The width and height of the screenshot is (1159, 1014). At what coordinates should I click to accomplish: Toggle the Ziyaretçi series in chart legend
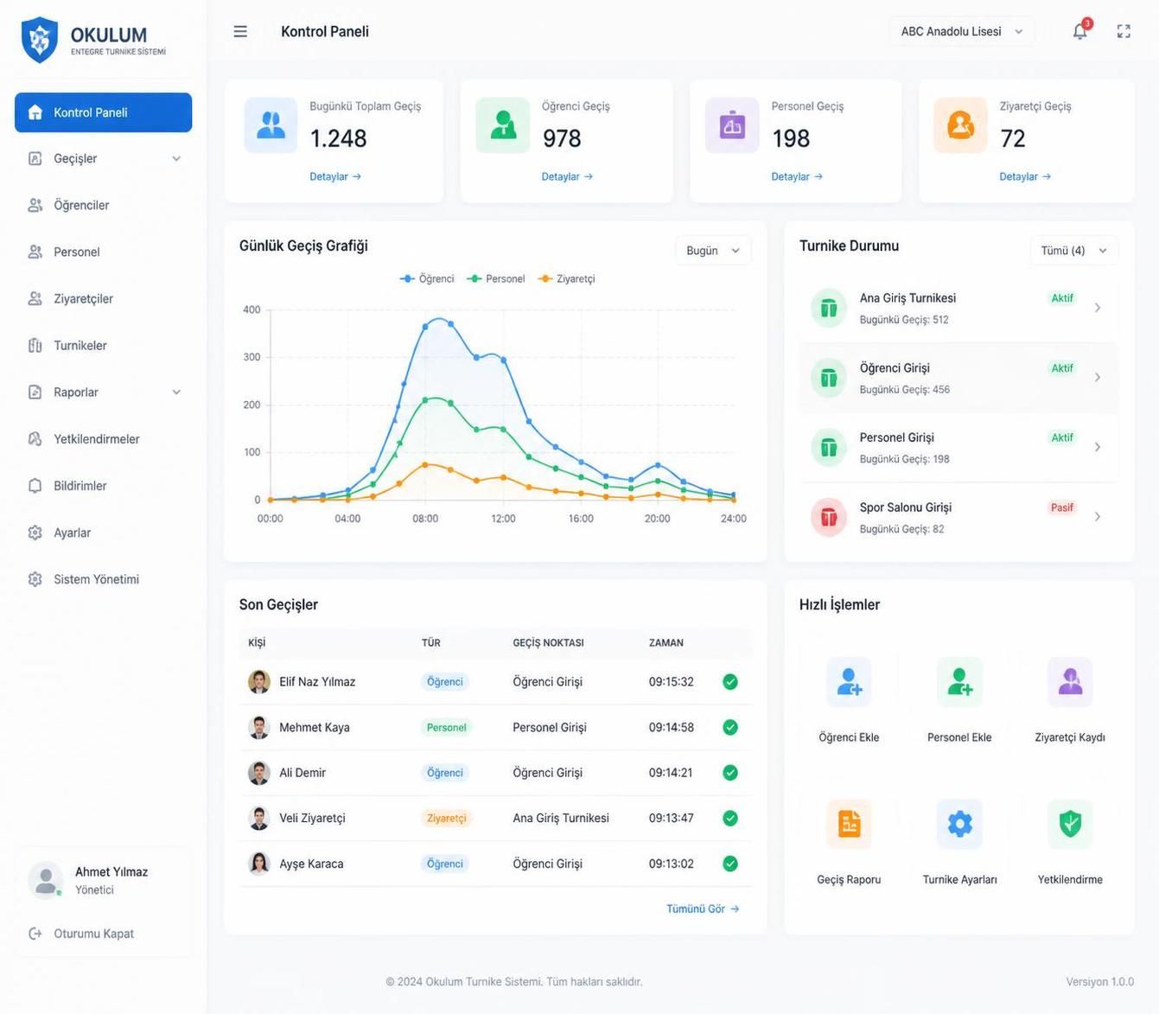[x=566, y=278]
